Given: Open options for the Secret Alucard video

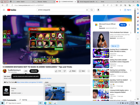Looking at the screenshot, I should tap(131, 60).
